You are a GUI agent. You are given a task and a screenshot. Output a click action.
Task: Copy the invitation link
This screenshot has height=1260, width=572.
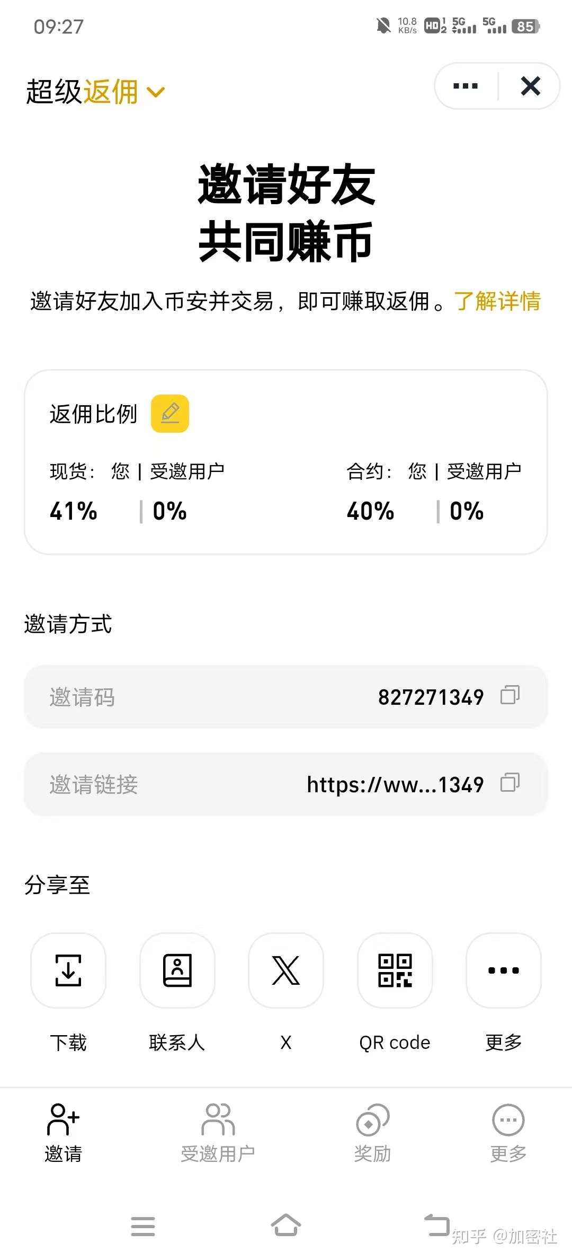coord(510,783)
